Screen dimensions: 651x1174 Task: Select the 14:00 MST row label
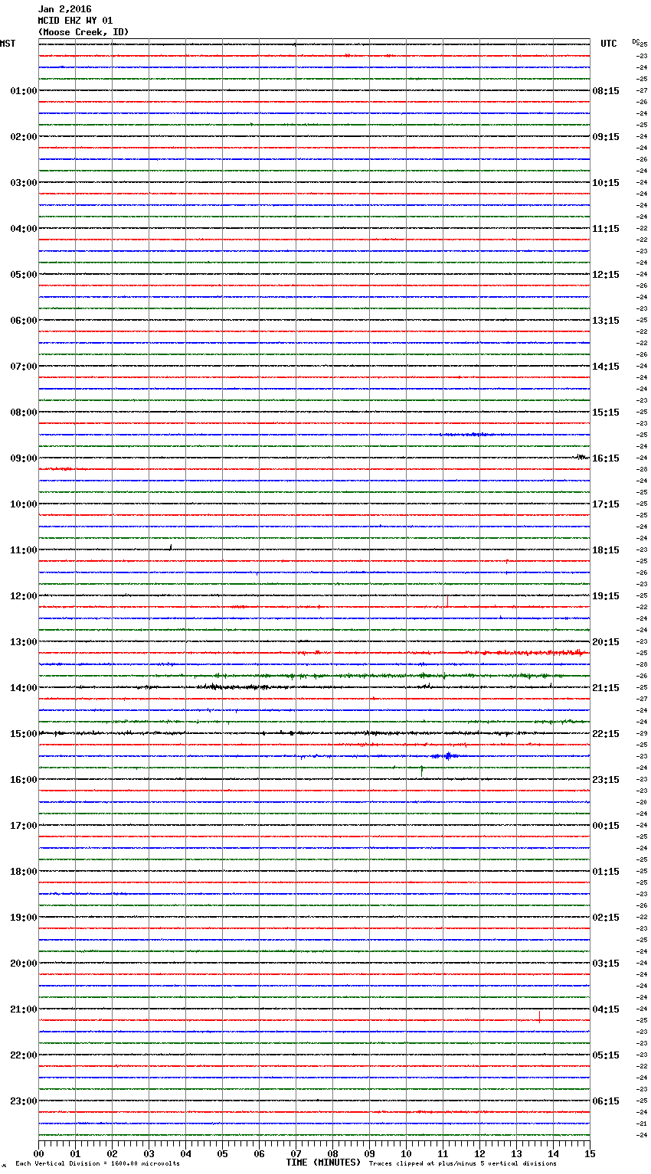[x=24, y=688]
